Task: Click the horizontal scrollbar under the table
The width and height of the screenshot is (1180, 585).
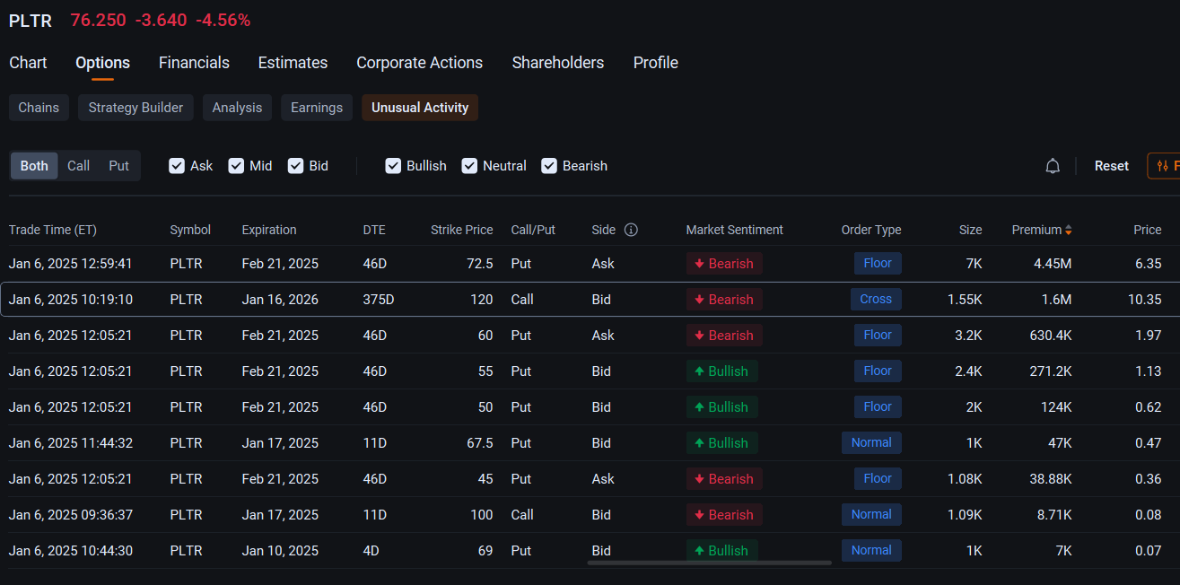Action: (x=709, y=563)
